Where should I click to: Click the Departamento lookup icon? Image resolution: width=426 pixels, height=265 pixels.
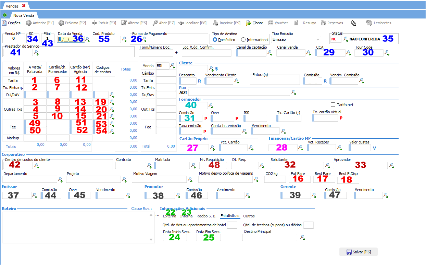pos(60,179)
